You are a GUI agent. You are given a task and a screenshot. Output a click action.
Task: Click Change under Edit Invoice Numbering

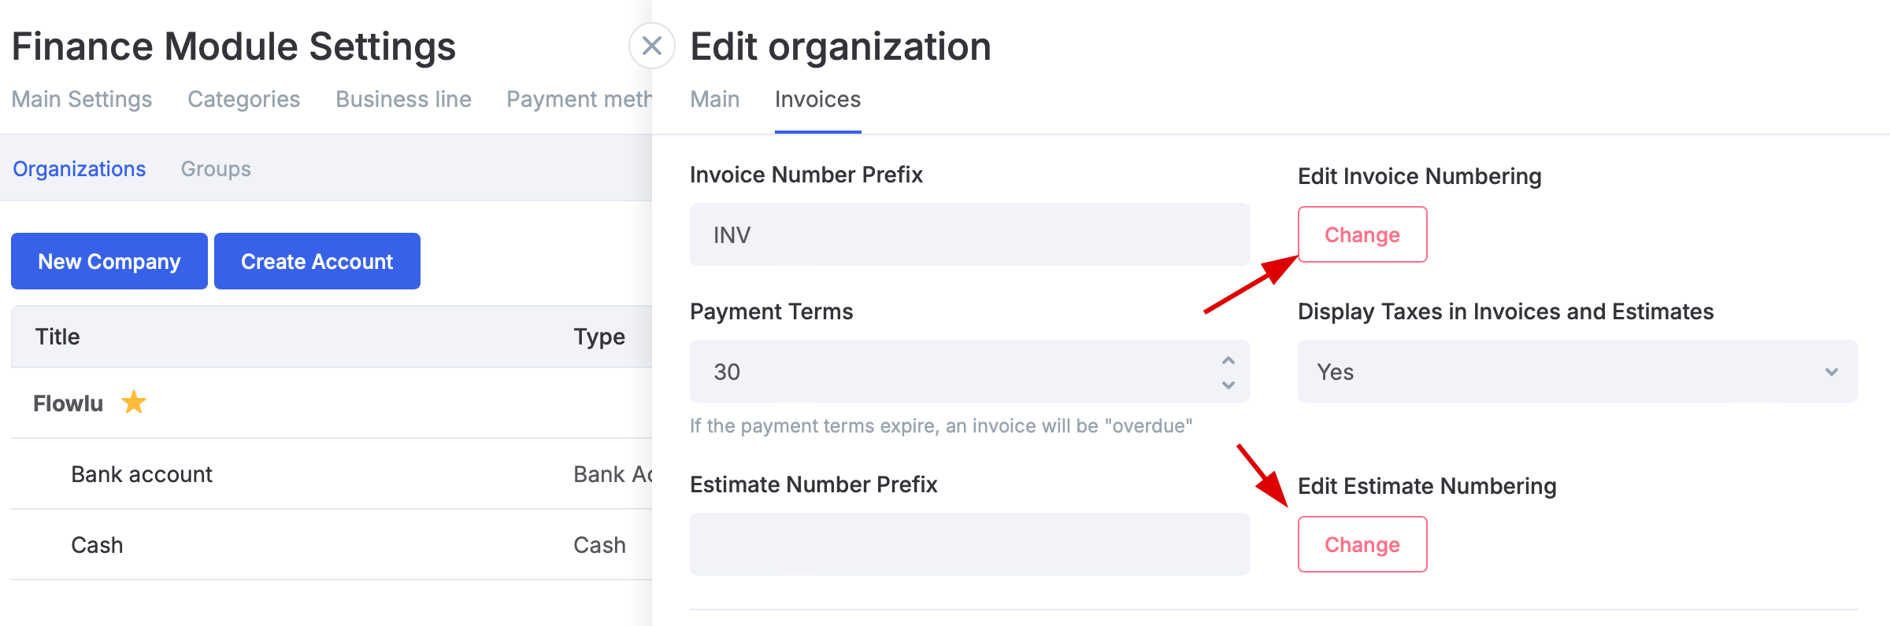1362,234
